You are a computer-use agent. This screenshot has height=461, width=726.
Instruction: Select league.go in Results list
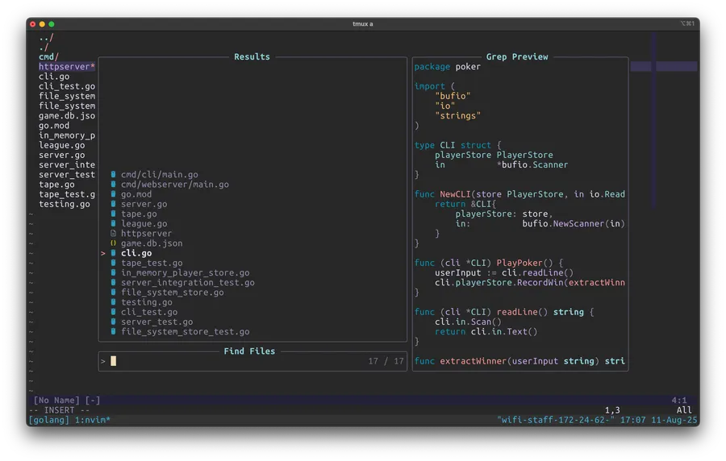click(144, 223)
